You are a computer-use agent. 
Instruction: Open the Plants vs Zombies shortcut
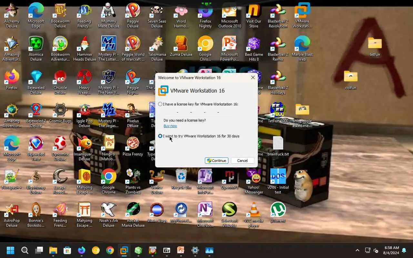(133, 182)
